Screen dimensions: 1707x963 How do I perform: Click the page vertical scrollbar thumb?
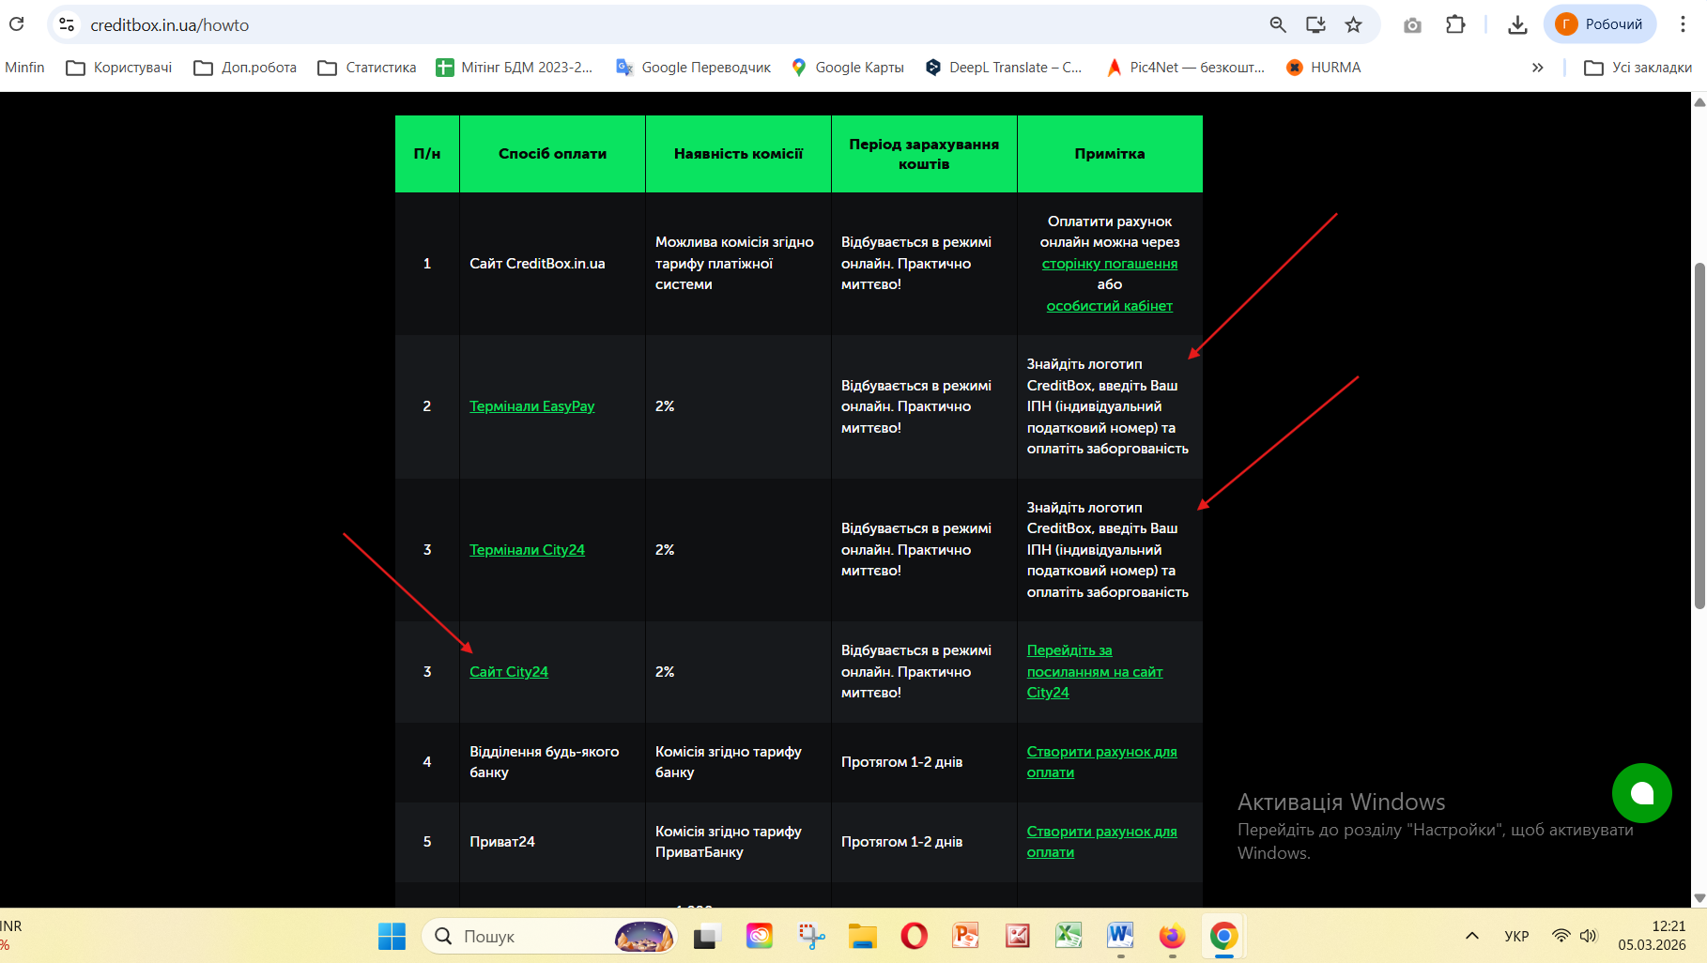pyautogui.click(x=1699, y=436)
